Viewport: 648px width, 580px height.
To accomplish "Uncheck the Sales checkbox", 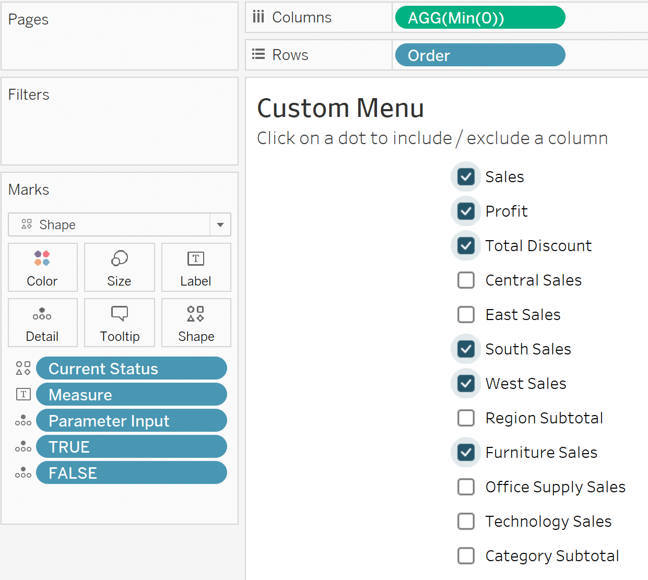I will [466, 177].
